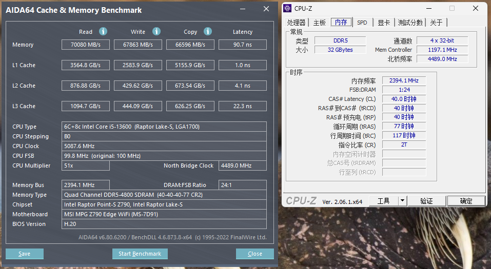
Task: Click the L2 Cache Copy 673.54 GB/s field
Action: click(x=190, y=86)
